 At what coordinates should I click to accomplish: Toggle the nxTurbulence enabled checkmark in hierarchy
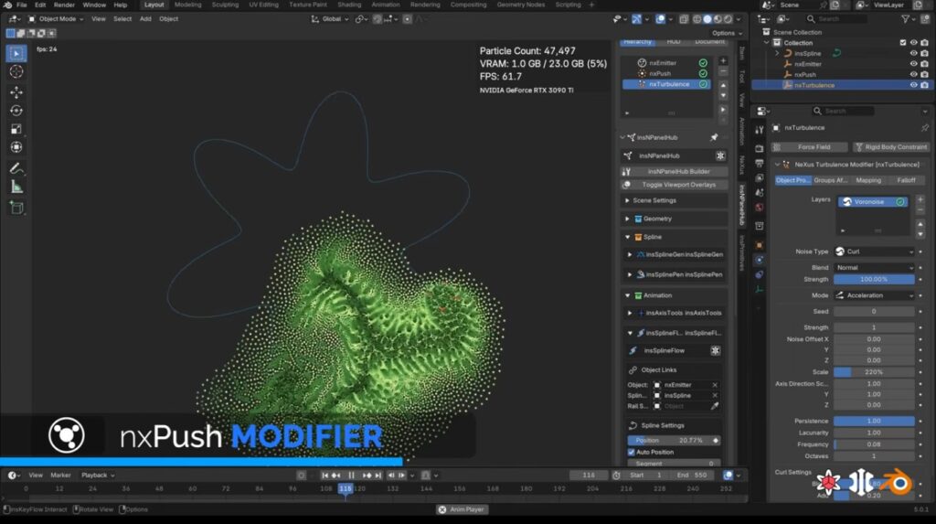pyautogui.click(x=703, y=84)
